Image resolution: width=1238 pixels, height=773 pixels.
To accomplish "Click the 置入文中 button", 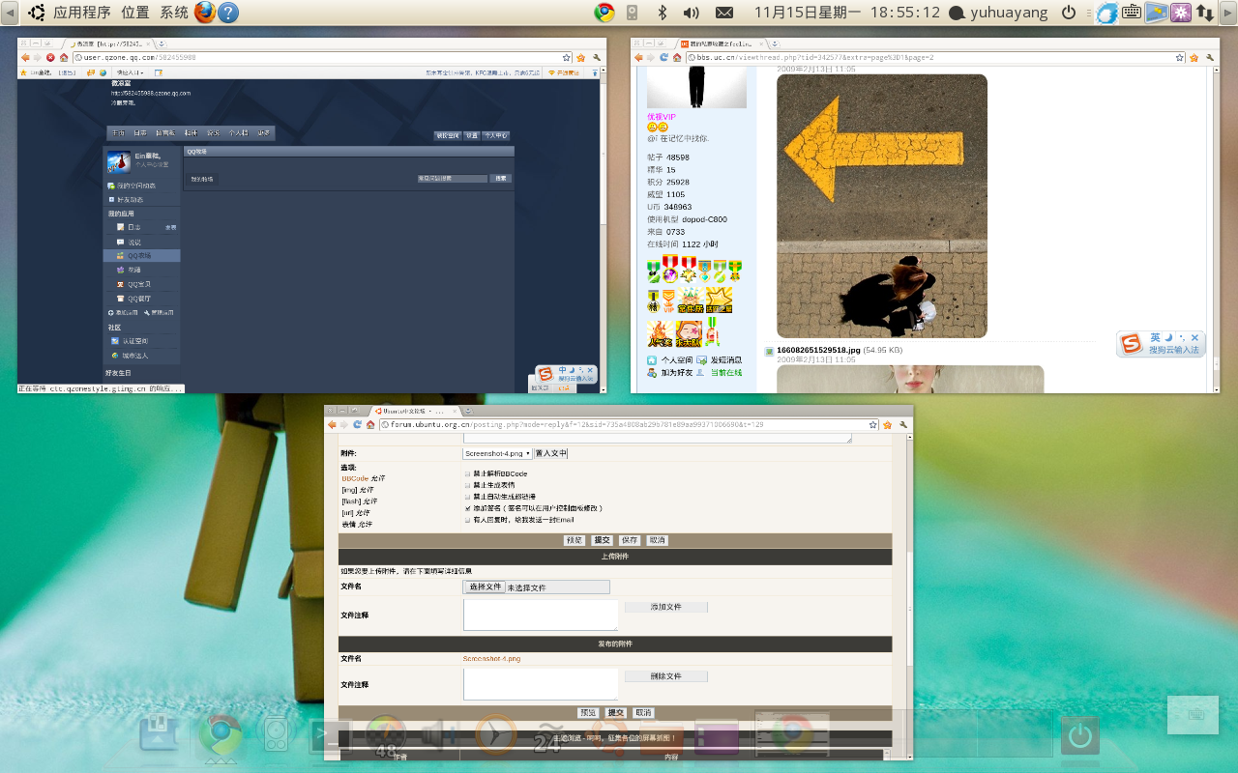I will tap(551, 453).
